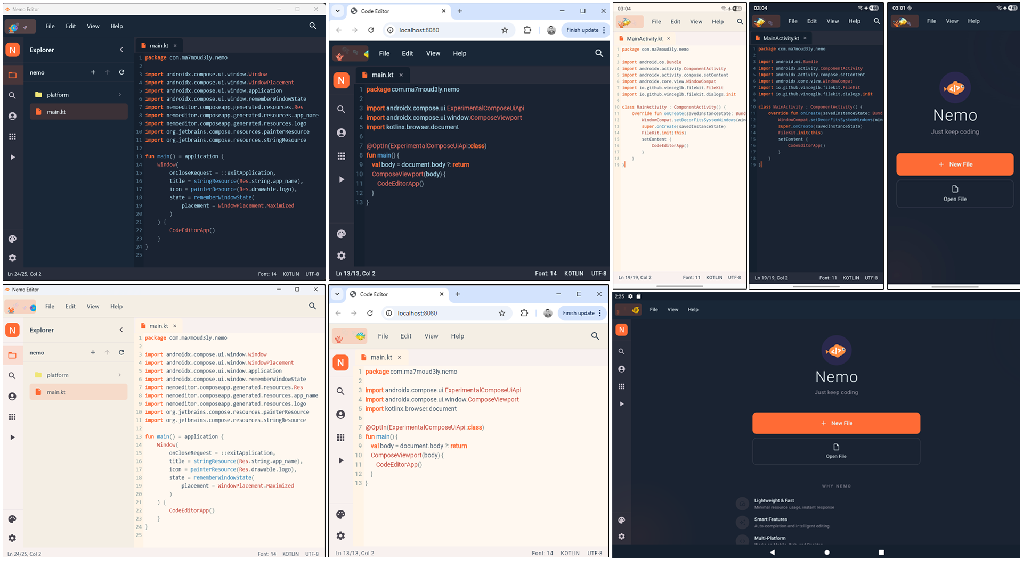The height and width of the screenshot is (561, 1023).
Task: Click search icon in light phone editor menu bar
Action: [x=740, y=22]
